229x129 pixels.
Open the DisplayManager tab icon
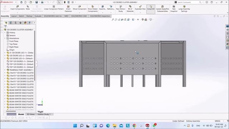(x=25, y=23)
